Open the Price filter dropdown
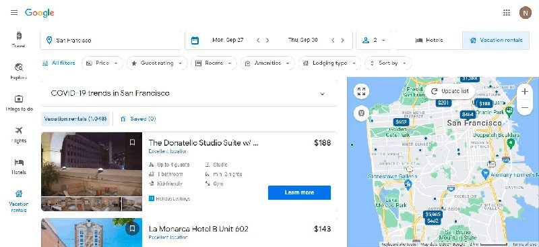The height and width of the screenshot is (247, 539). point(102,63)
